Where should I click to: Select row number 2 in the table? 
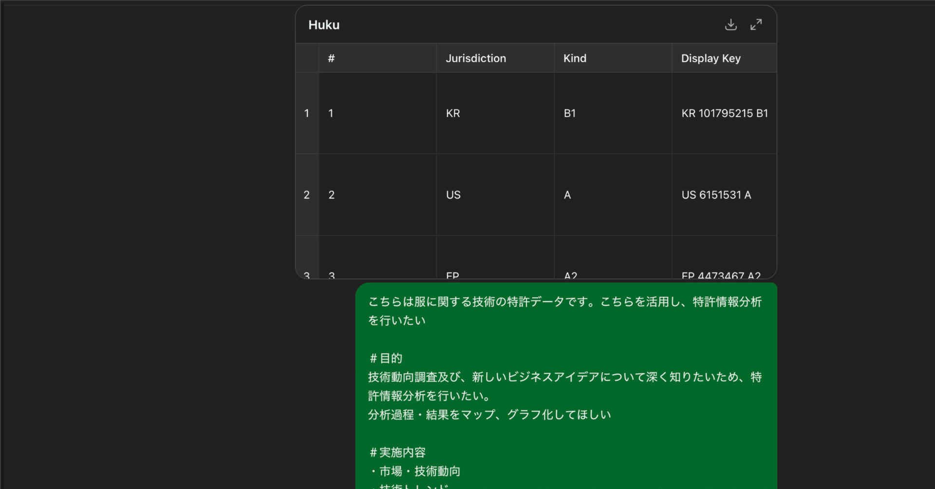tap(307, 195)
